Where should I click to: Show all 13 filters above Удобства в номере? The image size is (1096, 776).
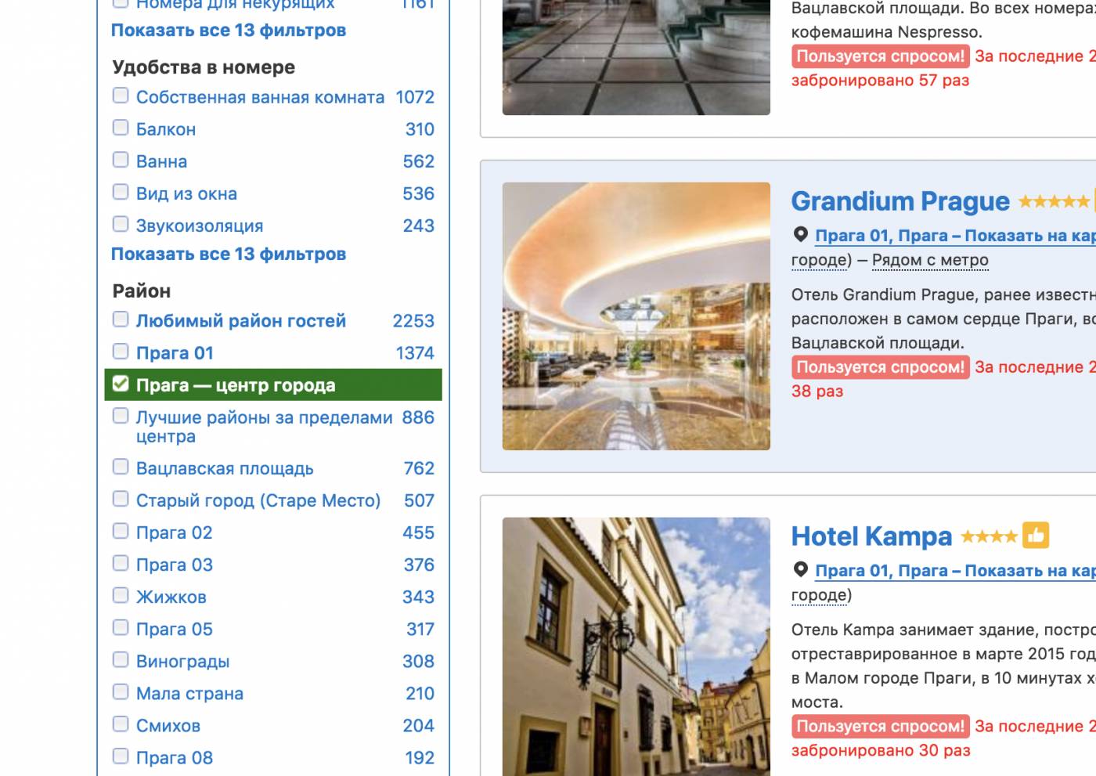point(229,31)
